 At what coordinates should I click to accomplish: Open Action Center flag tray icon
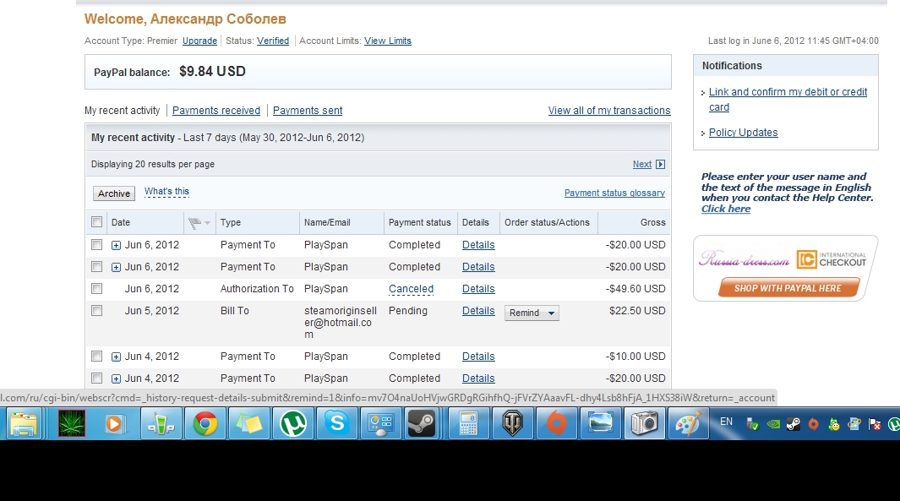click(875, 424)
